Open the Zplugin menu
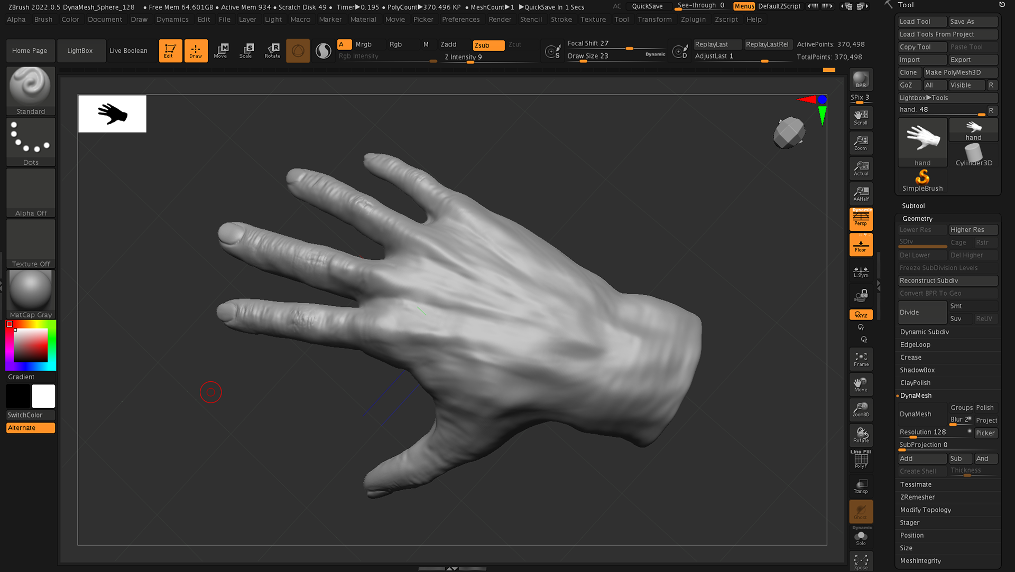Image resolution: width=1015 pixels, height=572 pixels. click(x=693, y=20)
